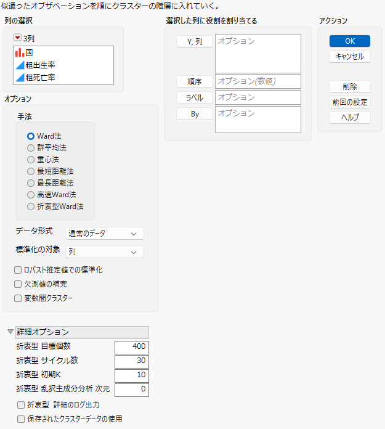This screenshot has height=429, width=385.
Task: Click the 折衷型 サイクル数 field
Action: pos(132,362)
